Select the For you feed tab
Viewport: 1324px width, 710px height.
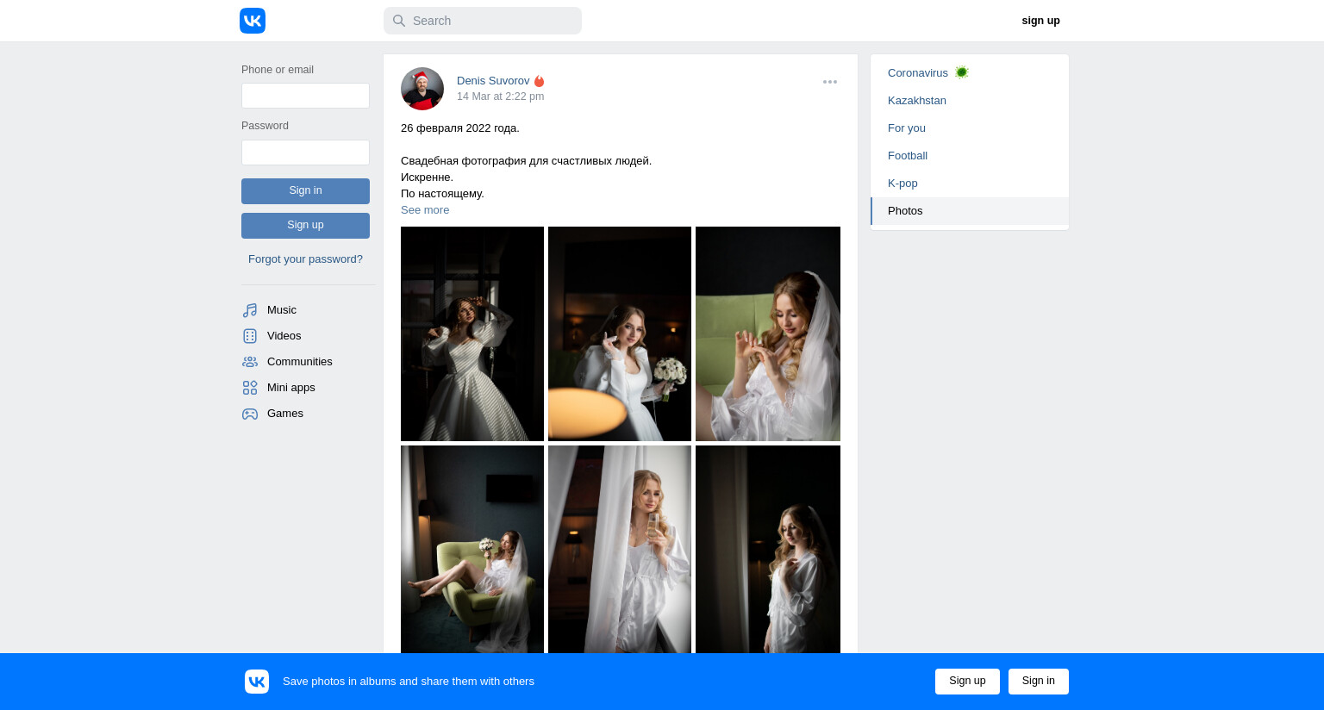(970, 128)
